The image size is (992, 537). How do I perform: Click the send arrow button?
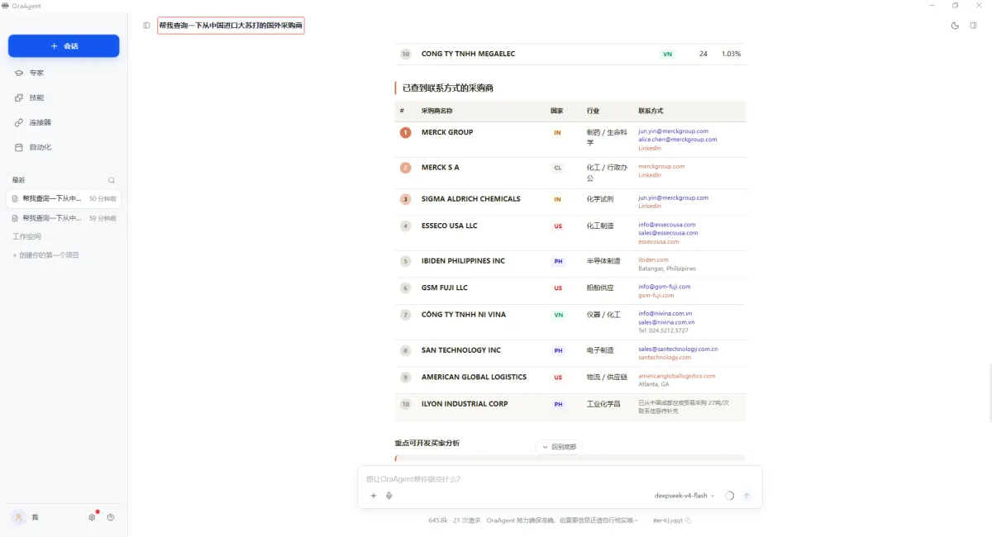746,496
